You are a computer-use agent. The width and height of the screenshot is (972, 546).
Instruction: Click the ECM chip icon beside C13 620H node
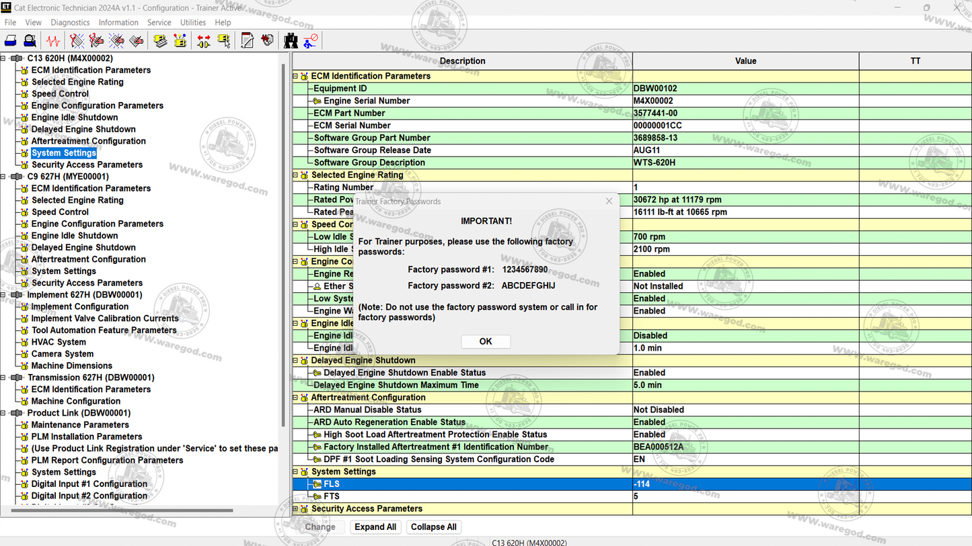coord(17,58)
